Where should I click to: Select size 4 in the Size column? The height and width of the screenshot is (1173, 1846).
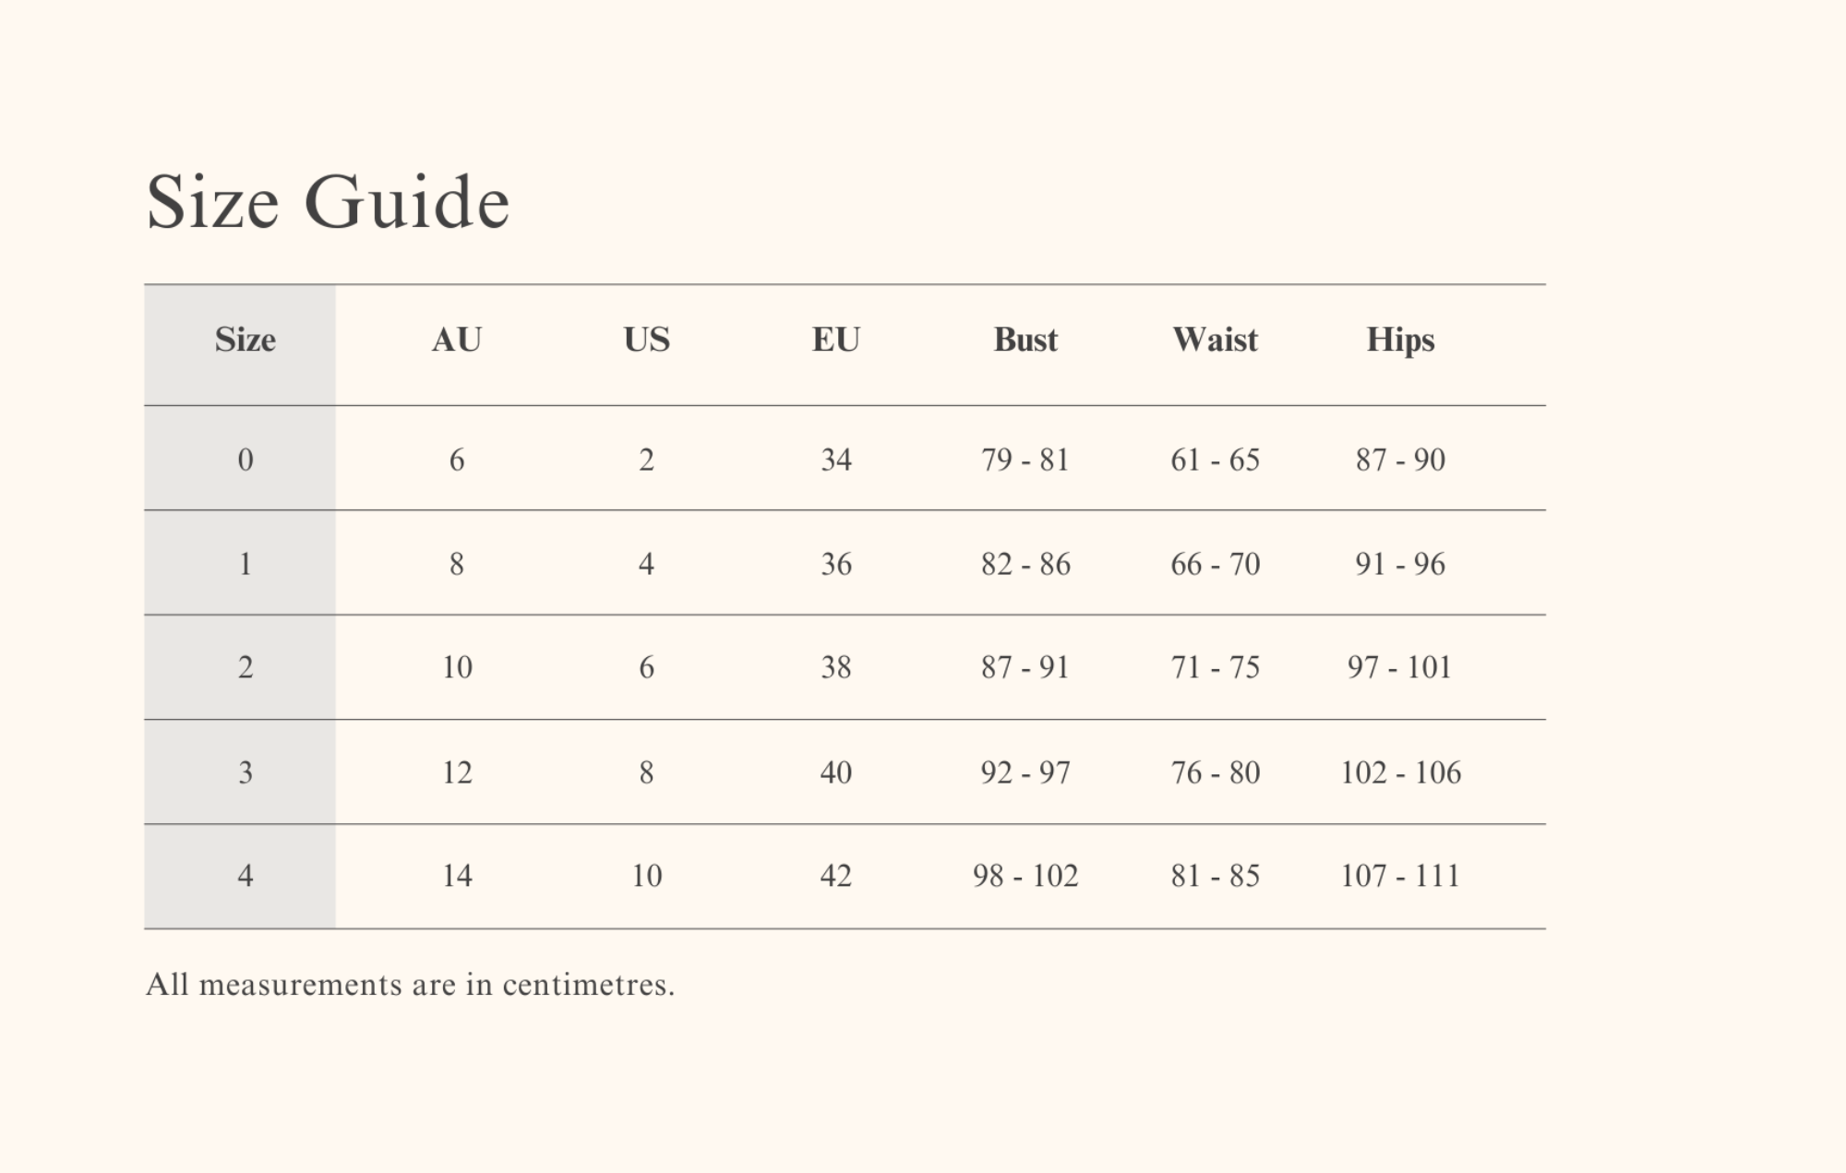coord(245,875)
